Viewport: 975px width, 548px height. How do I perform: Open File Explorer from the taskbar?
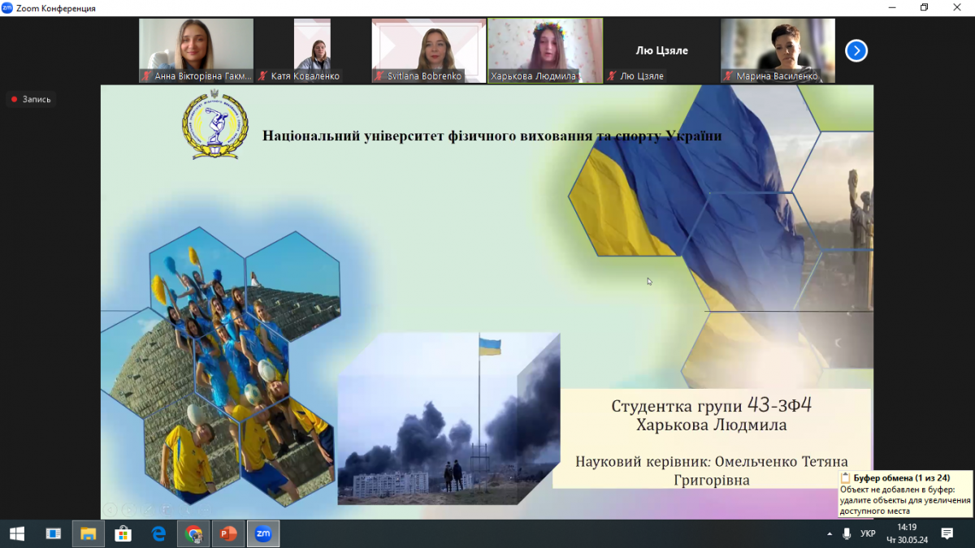[88, 533]
